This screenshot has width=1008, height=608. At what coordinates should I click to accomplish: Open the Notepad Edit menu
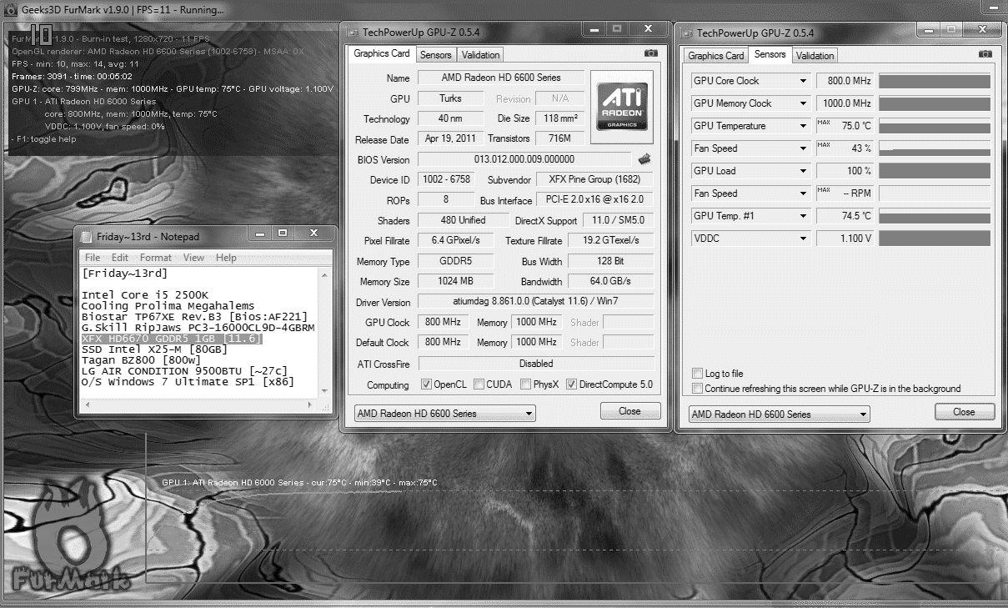120,258
